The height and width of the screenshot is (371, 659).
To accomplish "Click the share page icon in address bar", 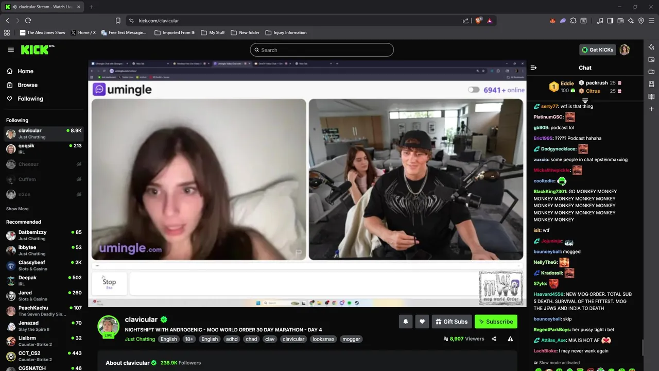I will point(465,21).
